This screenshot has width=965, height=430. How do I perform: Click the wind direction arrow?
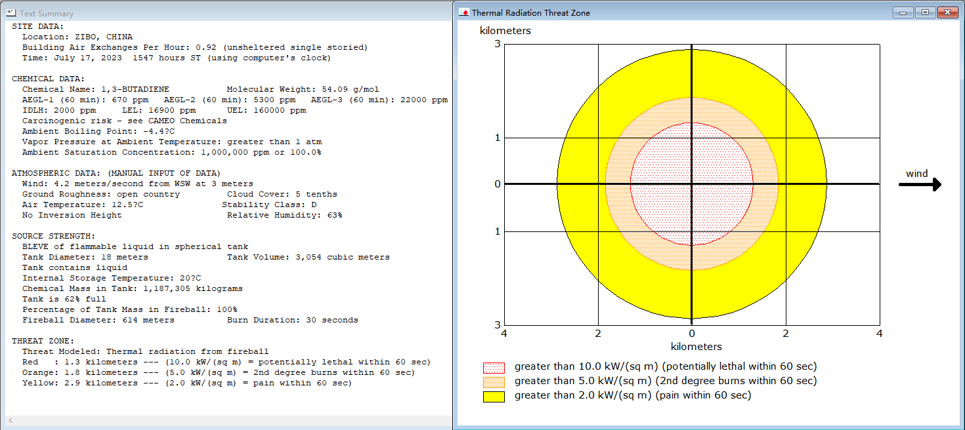(x=920, y=185)
